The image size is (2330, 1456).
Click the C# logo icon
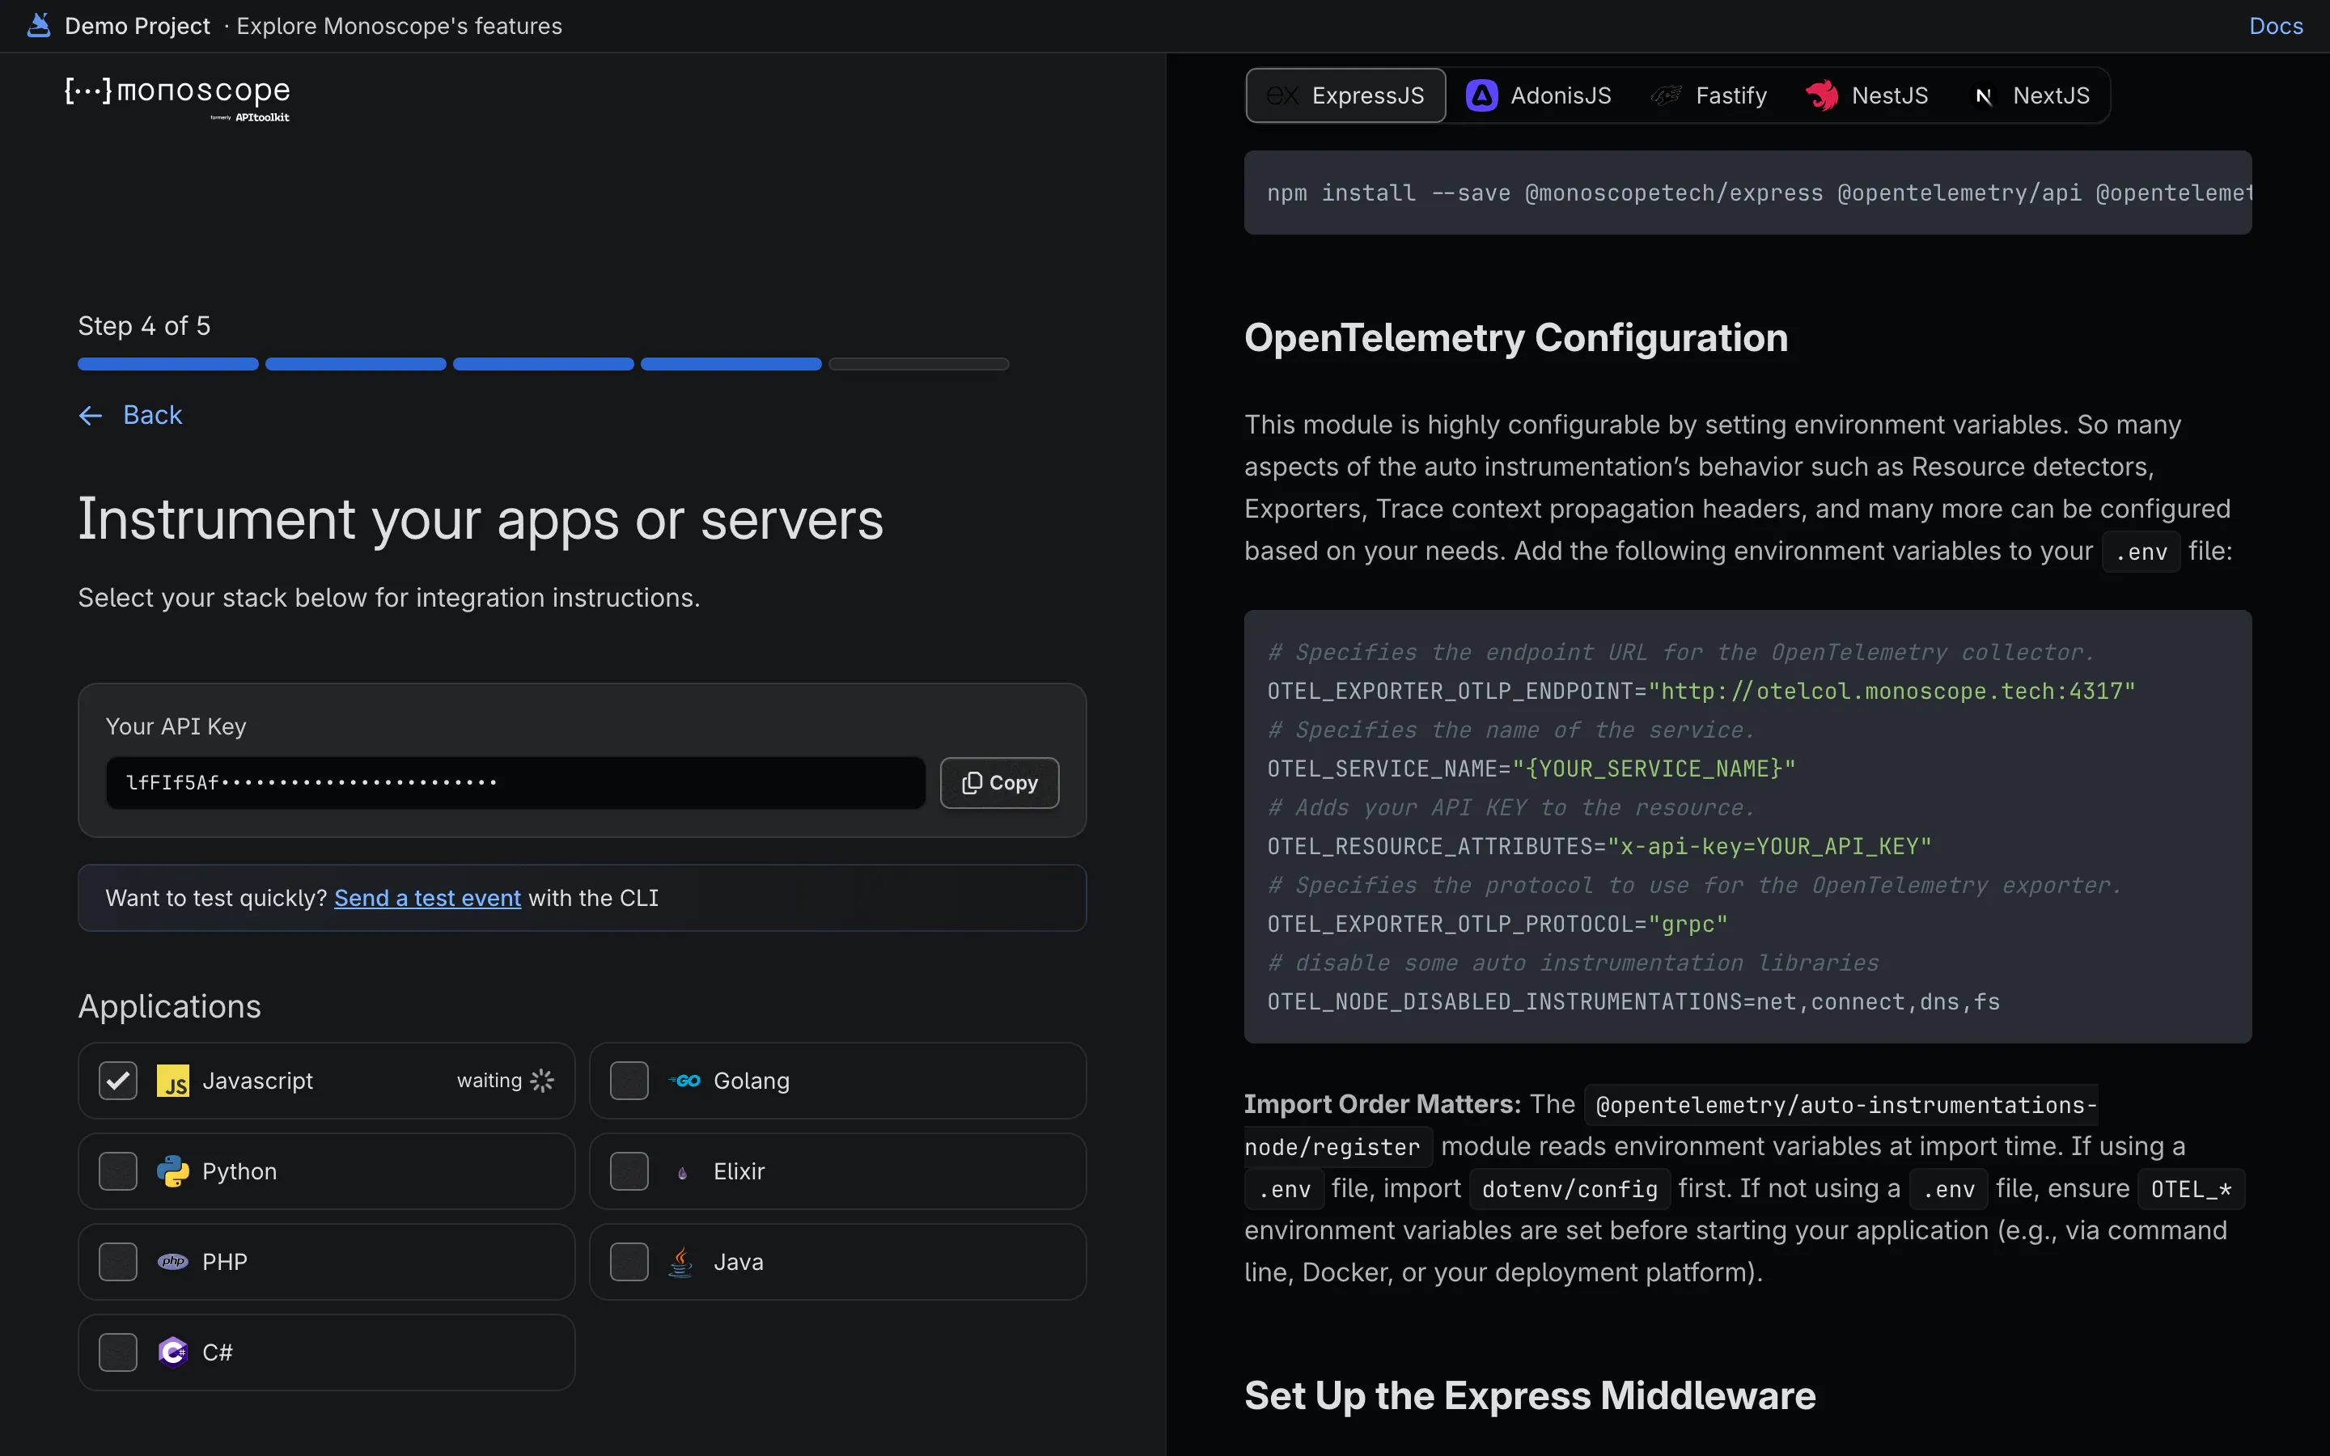tap(173, 1352)
